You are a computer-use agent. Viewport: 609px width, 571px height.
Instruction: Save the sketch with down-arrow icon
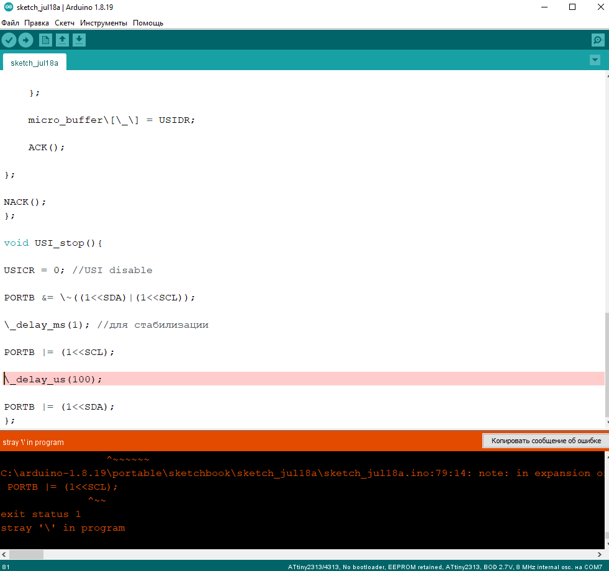point(79,40)
